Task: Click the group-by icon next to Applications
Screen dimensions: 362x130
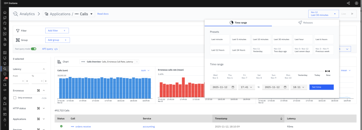Action: coord(39,119)
